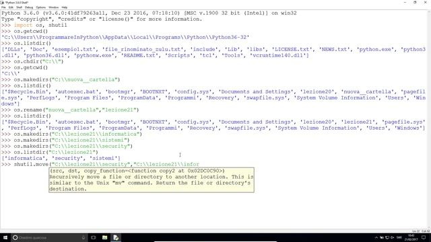431x242 pixels.
Task: Show hidden system tray icons
Action: (376, 237)
